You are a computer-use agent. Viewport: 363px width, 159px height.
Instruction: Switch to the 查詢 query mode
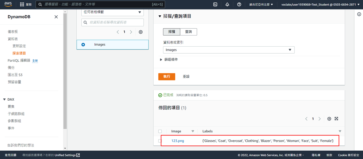pos(188,32)
